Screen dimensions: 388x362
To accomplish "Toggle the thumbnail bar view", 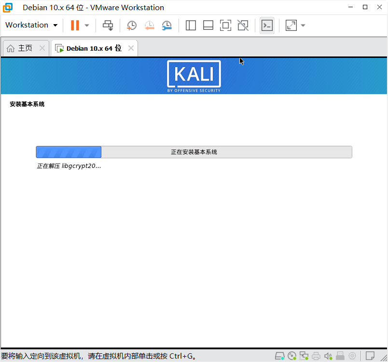I will click(208, 25).
